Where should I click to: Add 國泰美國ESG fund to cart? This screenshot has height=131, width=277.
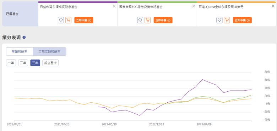[147, 20]
